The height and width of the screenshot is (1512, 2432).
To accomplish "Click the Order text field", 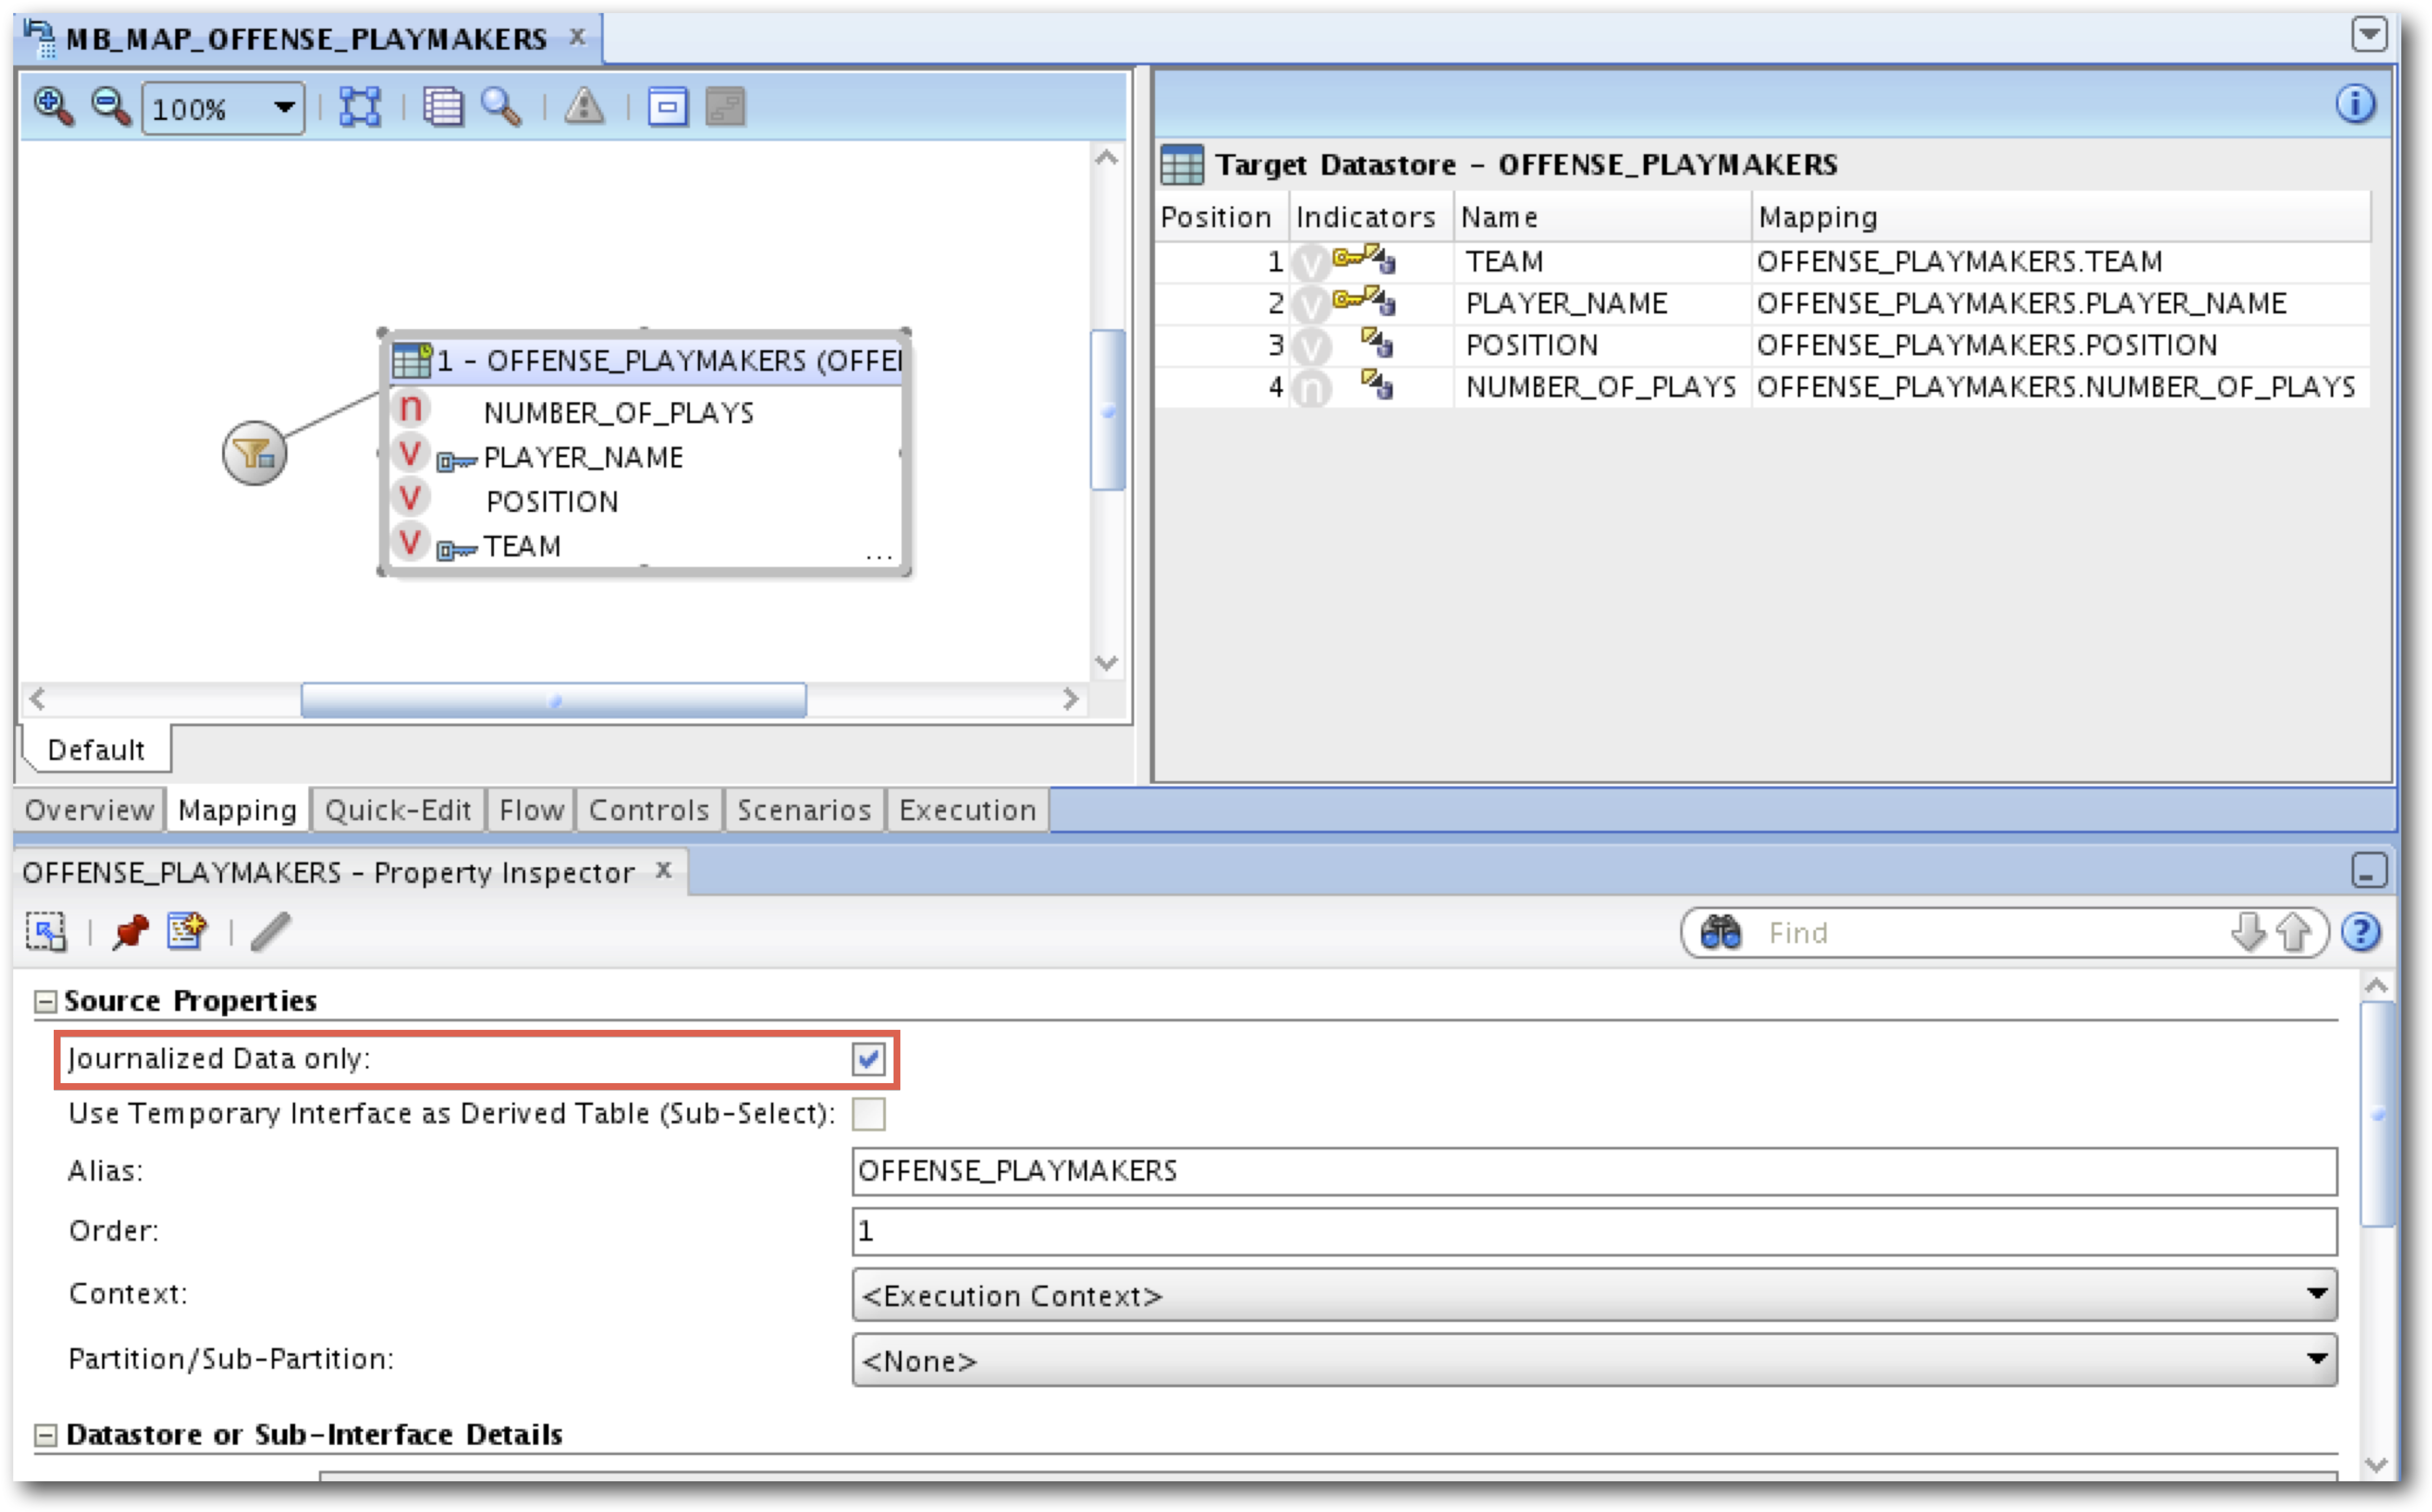I will click(1594, 1231).
